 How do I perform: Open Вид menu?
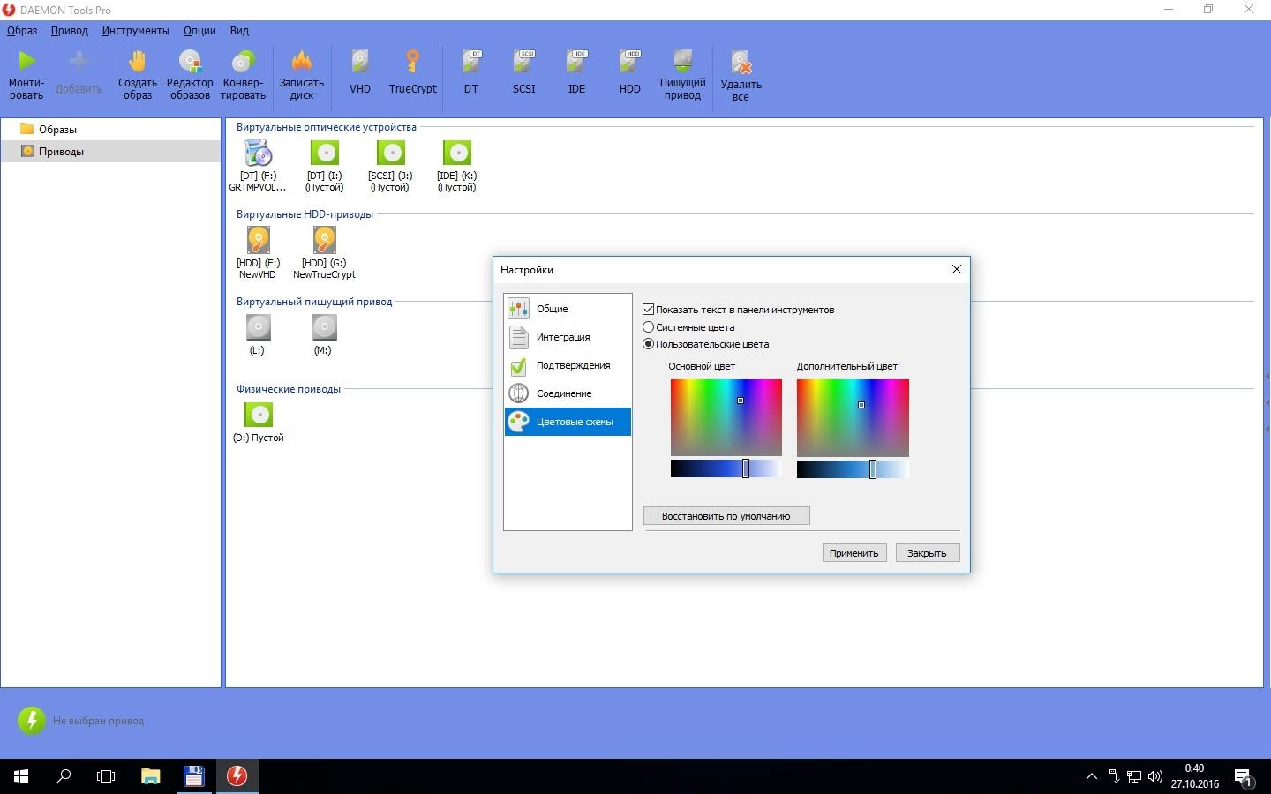pyautogui.click(x=239, y=30)
